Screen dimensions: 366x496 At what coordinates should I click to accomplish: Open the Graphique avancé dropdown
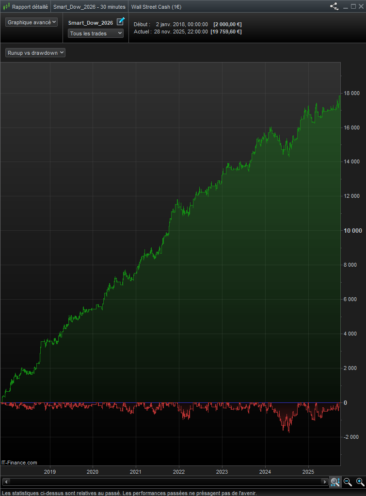(x=32, y=22)
